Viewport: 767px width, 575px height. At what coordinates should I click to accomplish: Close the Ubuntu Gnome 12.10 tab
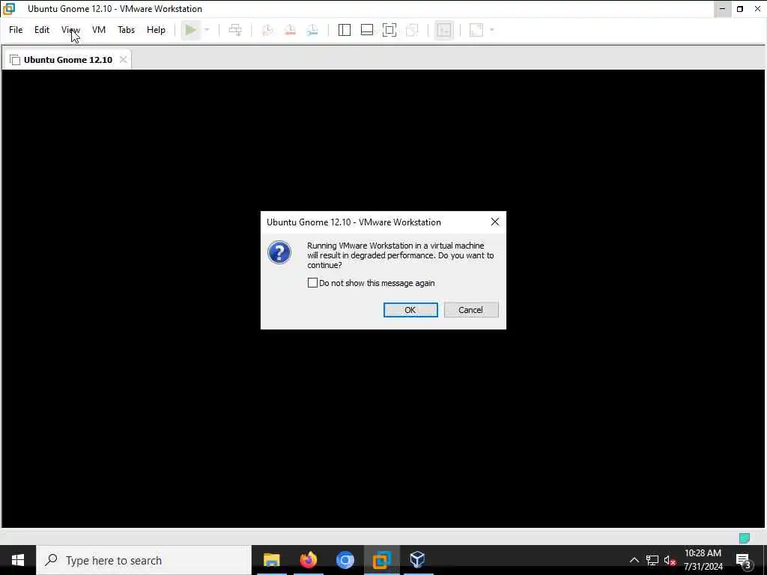tap(124, 60)
